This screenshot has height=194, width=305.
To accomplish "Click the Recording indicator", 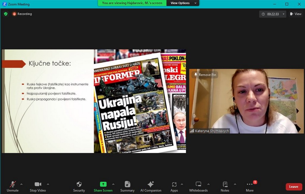I will tap(22, 14).
